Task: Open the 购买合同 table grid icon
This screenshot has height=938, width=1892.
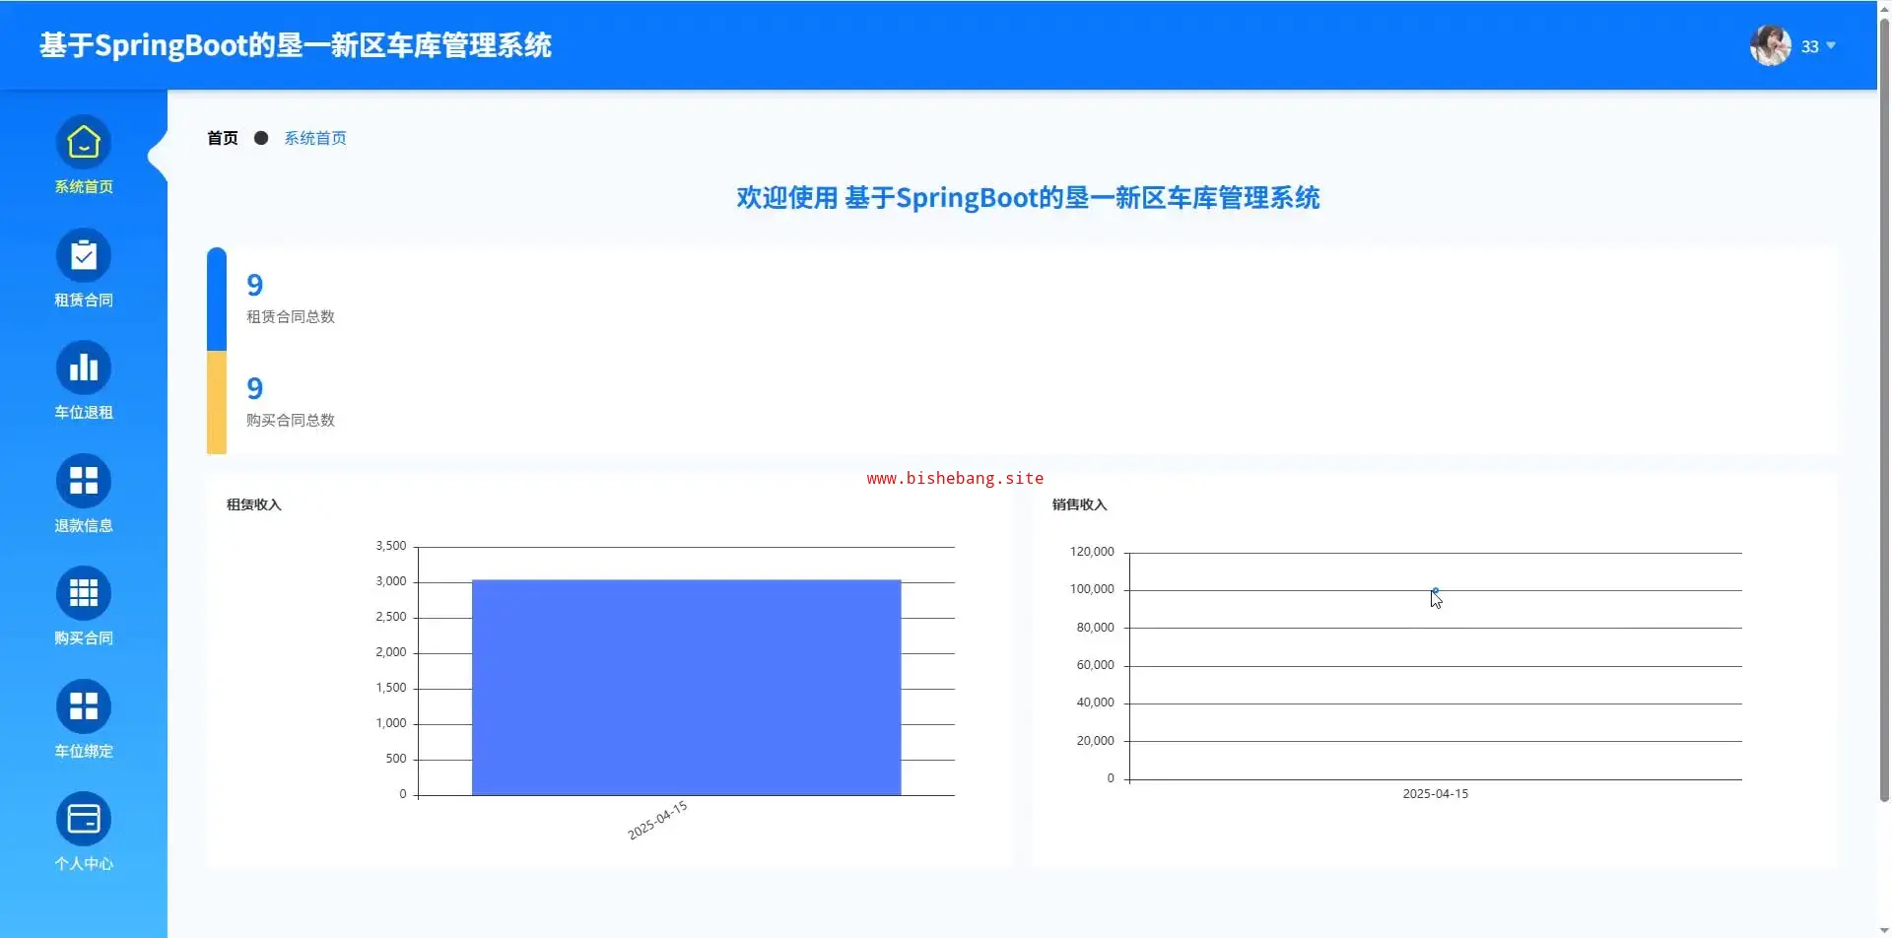Action: tap(84, 594)
